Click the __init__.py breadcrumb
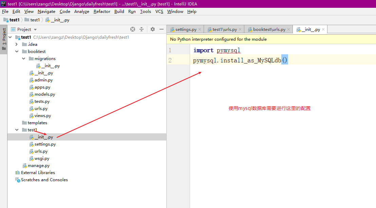Viewport: 376px width, 208px height. tap(58, 20)
